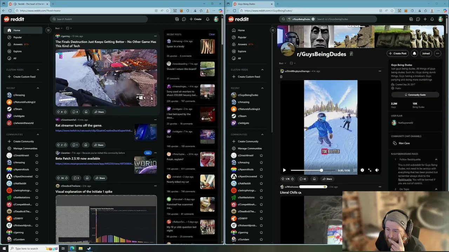449x252 pixels.
Task: Open Reddiquette link in rules text
Action: [404, 180]
